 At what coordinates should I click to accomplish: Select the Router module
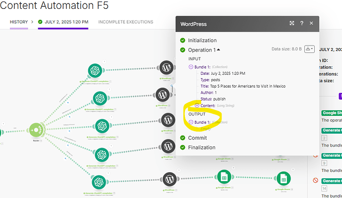click(x=36, y=130)
